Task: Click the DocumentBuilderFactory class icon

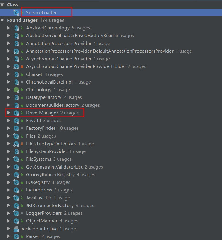Action: 16,105
